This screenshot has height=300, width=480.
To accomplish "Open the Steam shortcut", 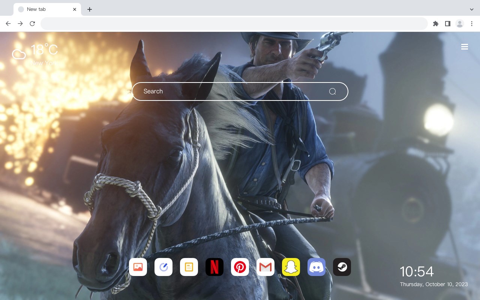I will click(x=342, y=267).
